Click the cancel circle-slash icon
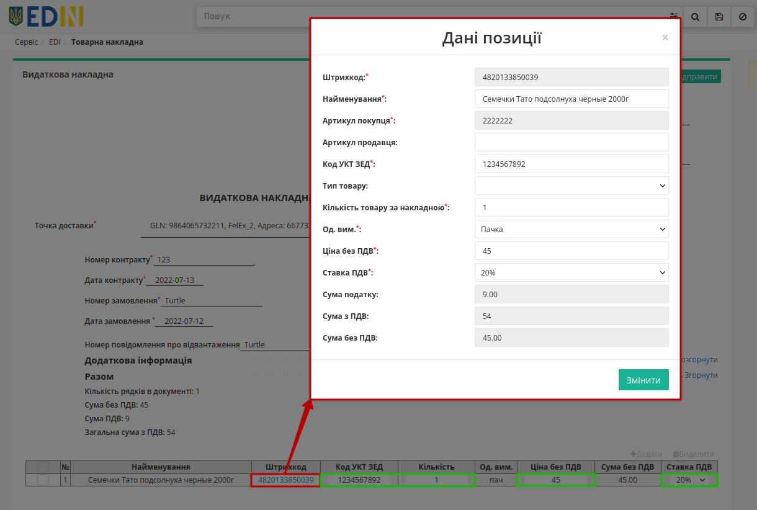757x510 pixels. (743, 17)
